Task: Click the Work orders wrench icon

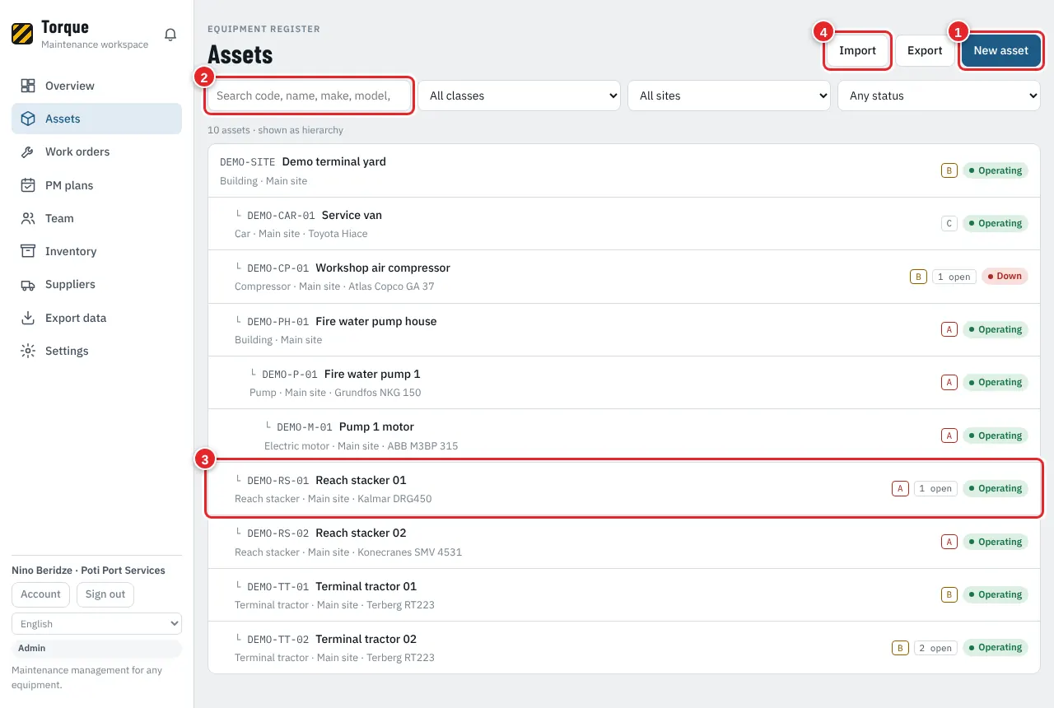Action: click(28, 151)
